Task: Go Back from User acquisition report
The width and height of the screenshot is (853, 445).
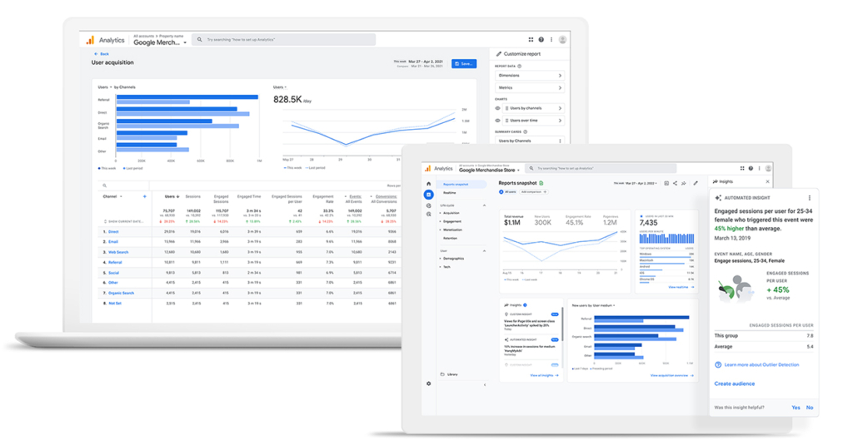Action: [102, 54]
